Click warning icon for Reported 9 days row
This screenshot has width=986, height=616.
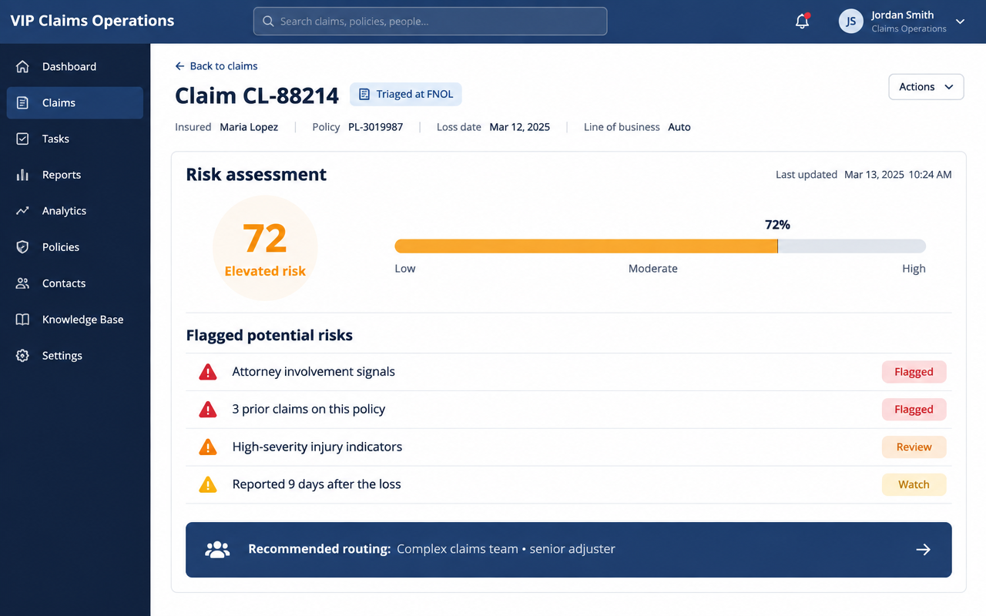coord(208,484)
